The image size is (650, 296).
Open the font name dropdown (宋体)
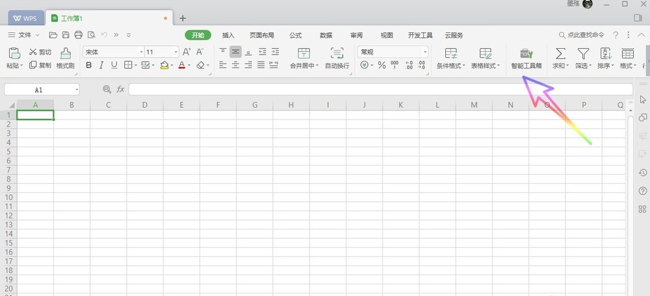141,52
